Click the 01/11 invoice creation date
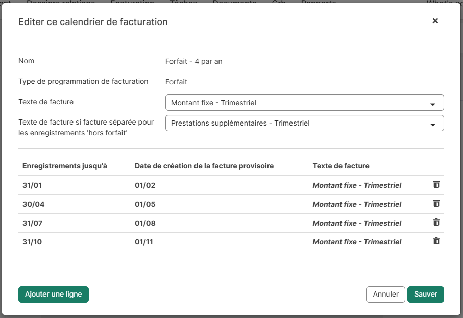 pos(144,242)
